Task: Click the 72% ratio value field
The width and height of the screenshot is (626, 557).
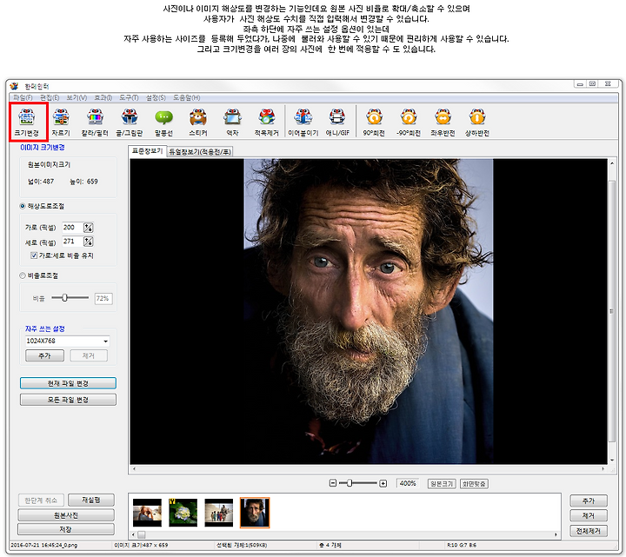Action: point(103,298)
